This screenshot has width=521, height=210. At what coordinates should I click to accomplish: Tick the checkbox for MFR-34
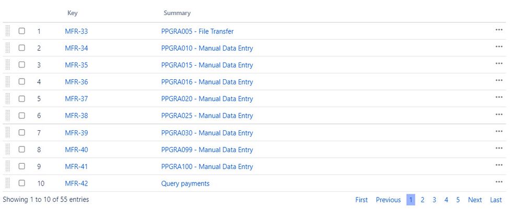tap(21, 48)
